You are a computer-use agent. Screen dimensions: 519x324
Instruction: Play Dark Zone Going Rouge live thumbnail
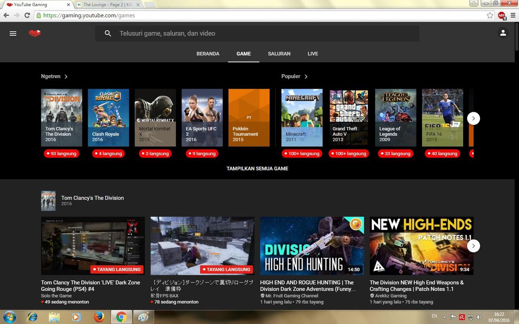point(93,246)
